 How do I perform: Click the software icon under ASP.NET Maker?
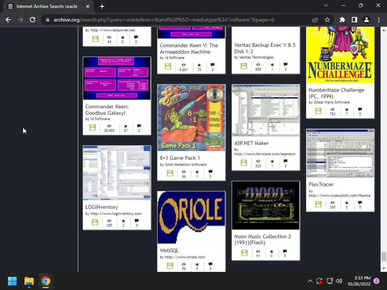(244, 162)
